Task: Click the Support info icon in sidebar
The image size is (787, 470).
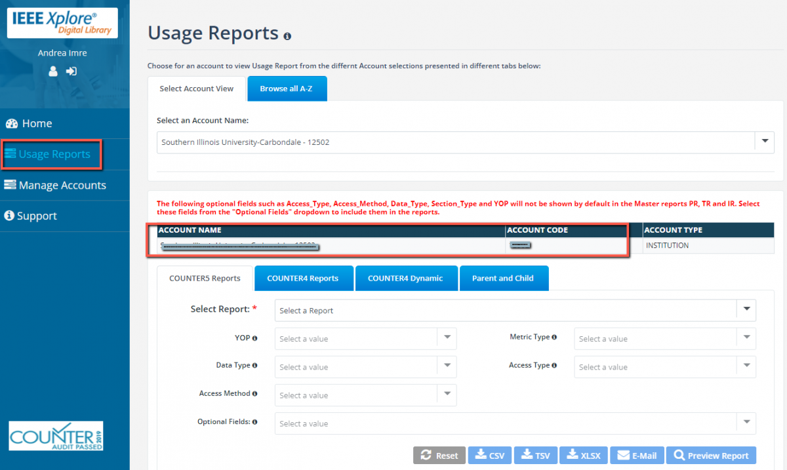Action: [x=9, y=216]
